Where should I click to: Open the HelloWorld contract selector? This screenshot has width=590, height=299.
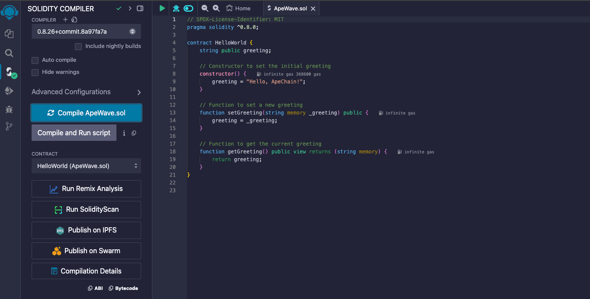pos(86,166)
